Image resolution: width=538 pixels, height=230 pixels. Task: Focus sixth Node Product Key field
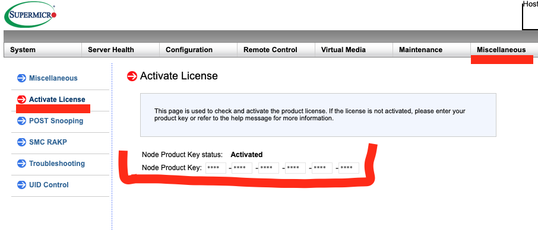click(x=349, y=168)
